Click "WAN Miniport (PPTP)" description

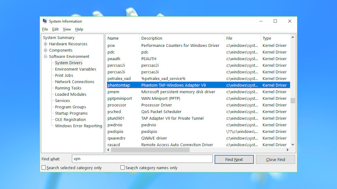click(x=161, y=98)
